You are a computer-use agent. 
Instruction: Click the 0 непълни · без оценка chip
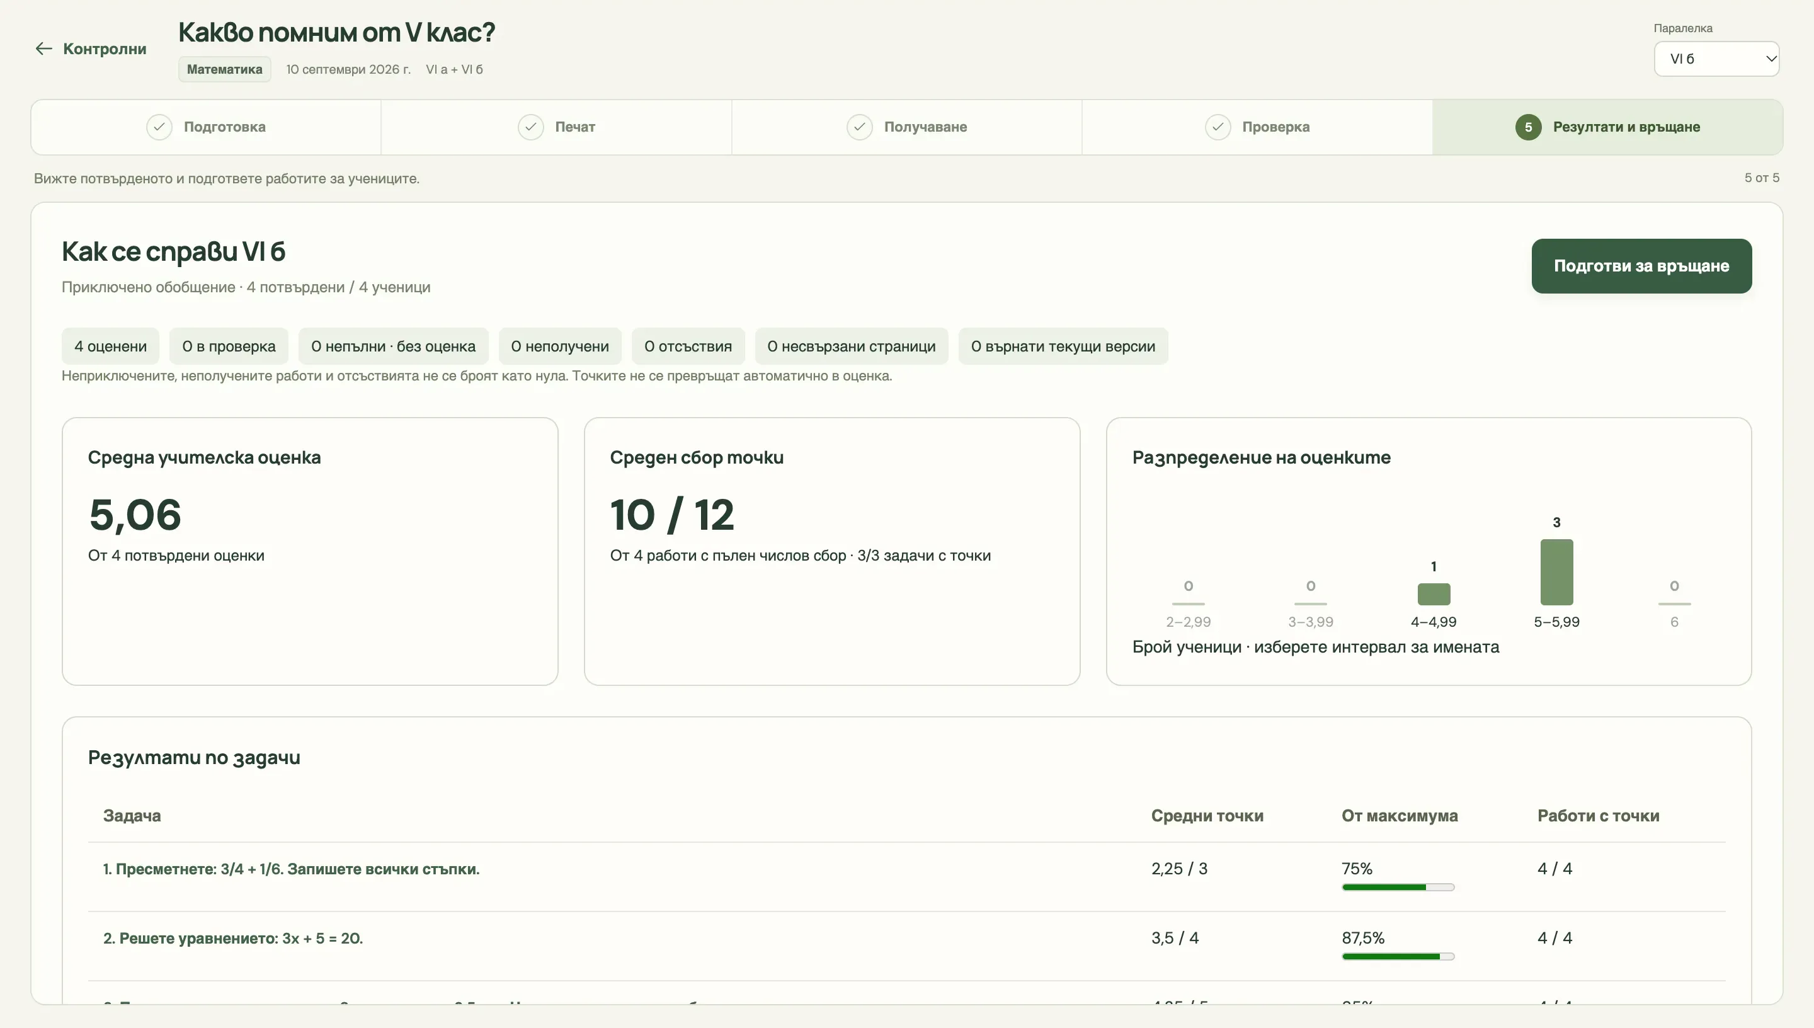pos(393,346)
